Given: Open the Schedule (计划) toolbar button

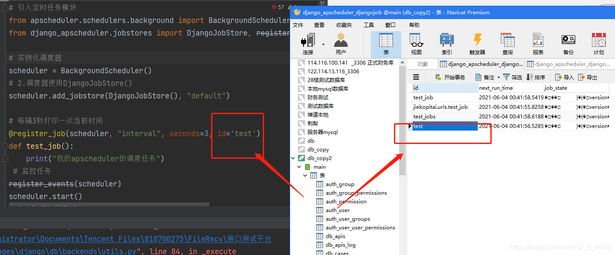Looking at the screenshot, I should (599, 44).
